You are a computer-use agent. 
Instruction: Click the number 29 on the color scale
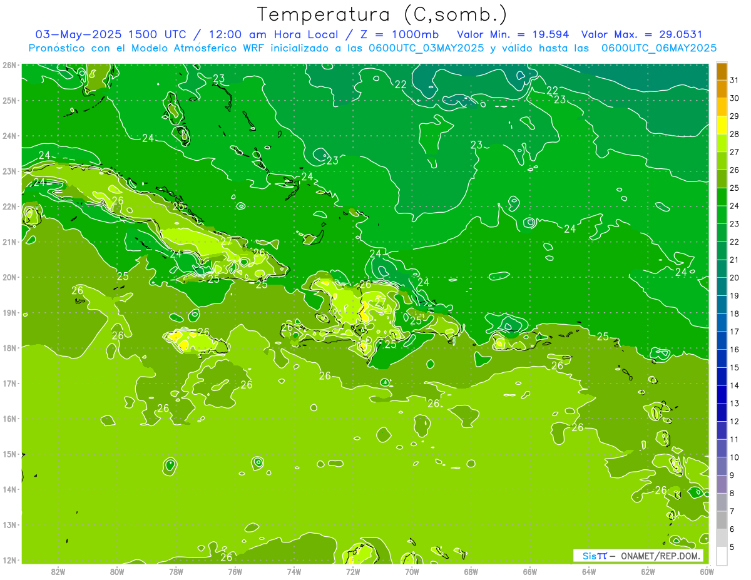tap(735, 116)
